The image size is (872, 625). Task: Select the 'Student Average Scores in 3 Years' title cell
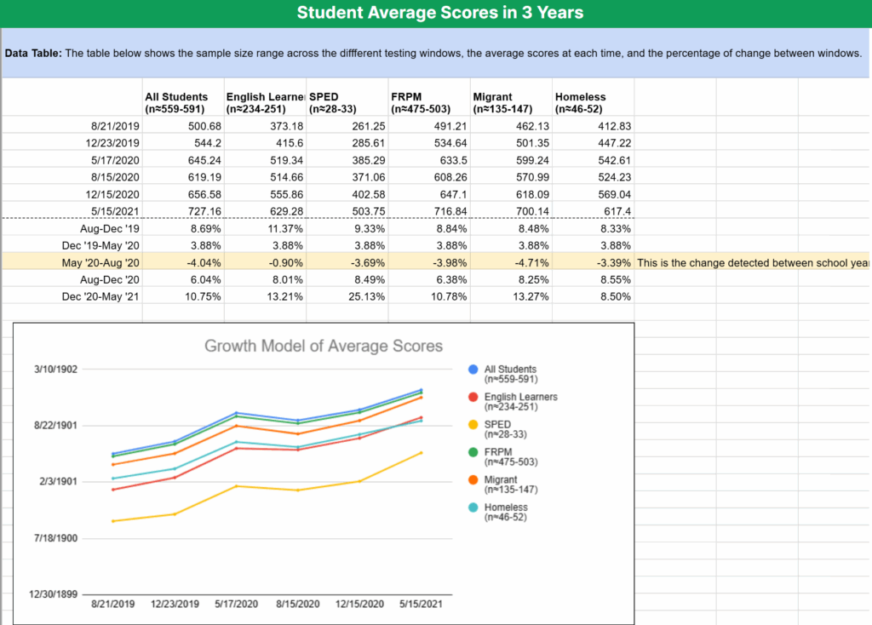tap(439, 13)
